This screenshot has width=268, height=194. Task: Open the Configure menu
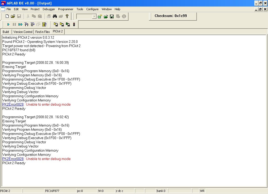(92, 9)
